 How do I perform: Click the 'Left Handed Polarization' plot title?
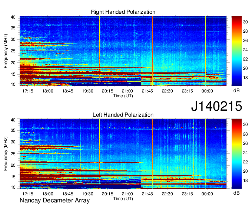point(123,115)
